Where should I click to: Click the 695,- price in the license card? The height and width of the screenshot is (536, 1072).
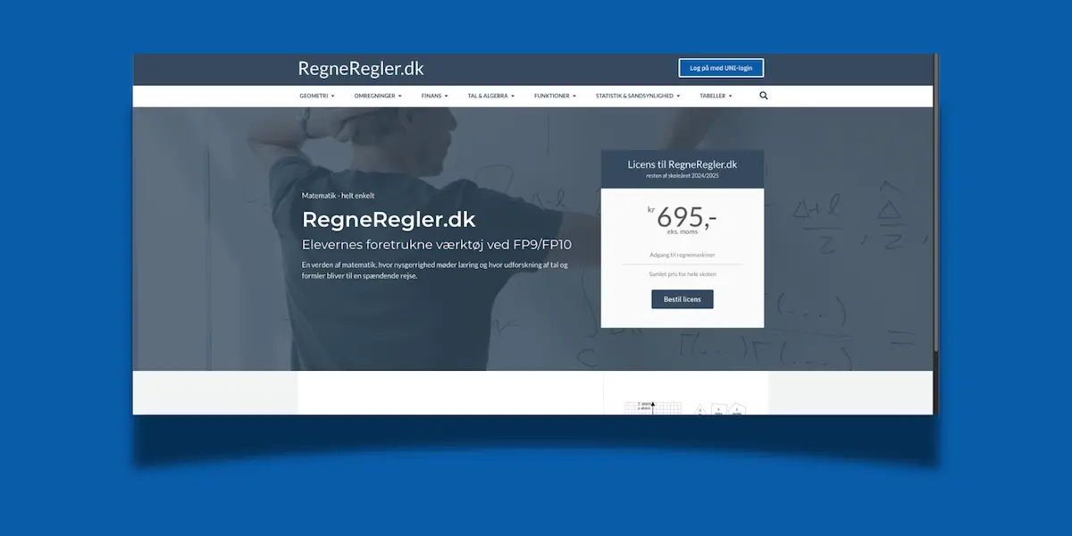coord(685,219)
